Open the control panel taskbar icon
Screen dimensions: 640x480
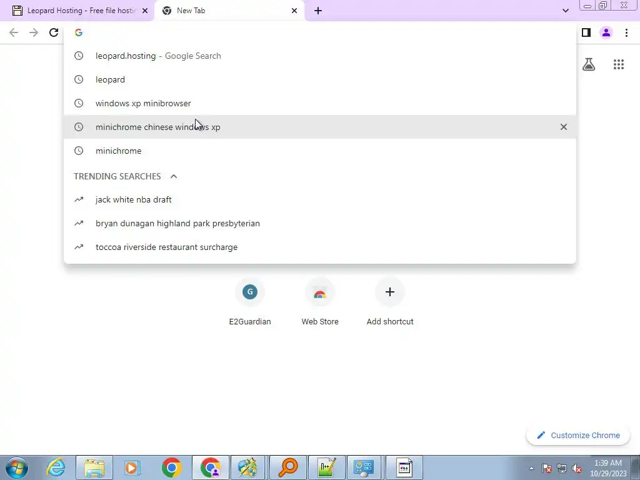364,467
